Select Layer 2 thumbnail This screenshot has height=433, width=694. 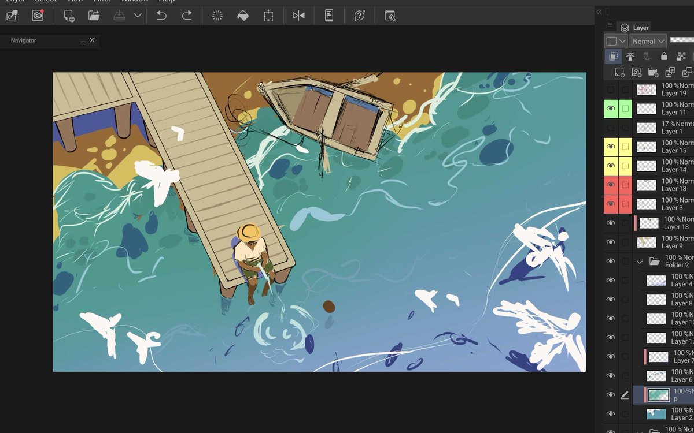tap(656, 413)
